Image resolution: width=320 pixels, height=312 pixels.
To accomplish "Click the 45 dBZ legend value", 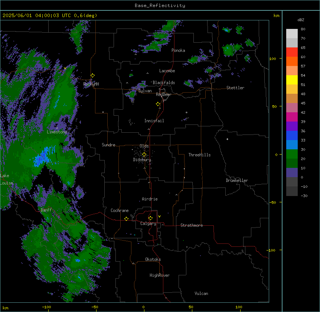I will click(x=303, y=103).
